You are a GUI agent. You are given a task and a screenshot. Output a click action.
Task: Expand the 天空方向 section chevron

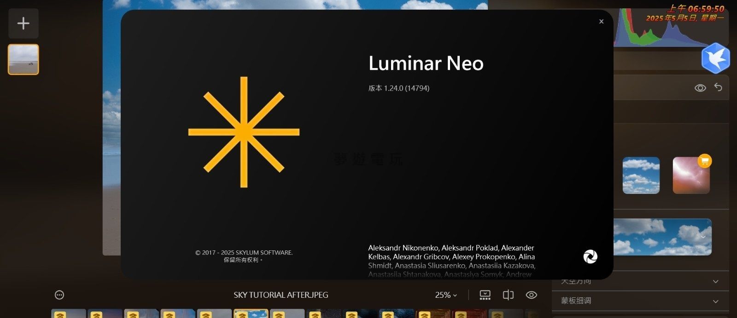(715, 281)
